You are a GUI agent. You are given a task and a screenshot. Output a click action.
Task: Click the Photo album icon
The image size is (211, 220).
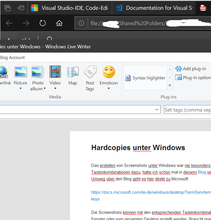pos(38,72)
